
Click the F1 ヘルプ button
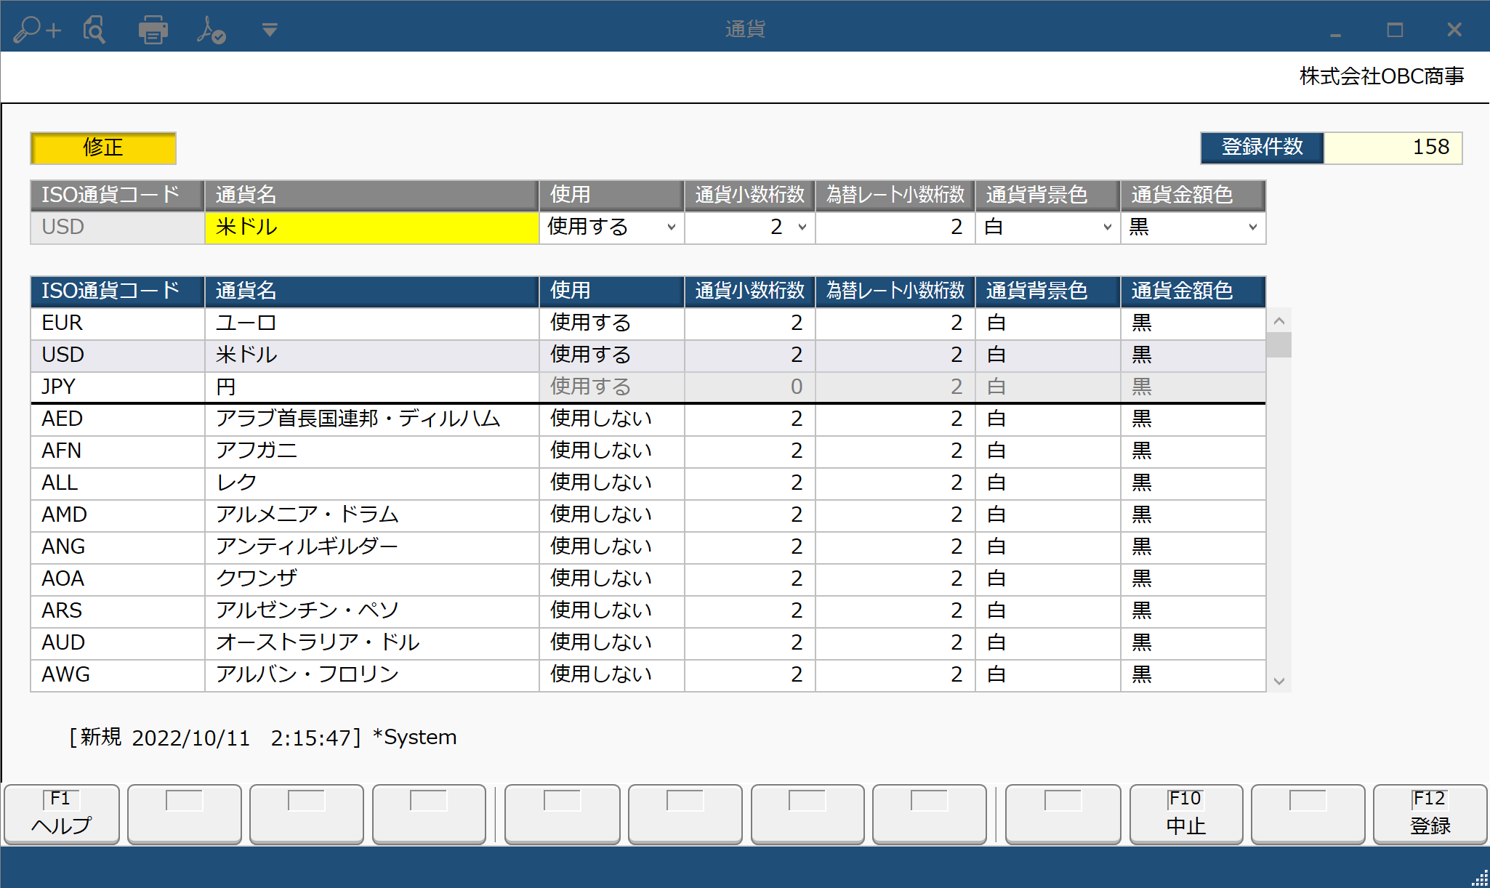tap(62, 814)
